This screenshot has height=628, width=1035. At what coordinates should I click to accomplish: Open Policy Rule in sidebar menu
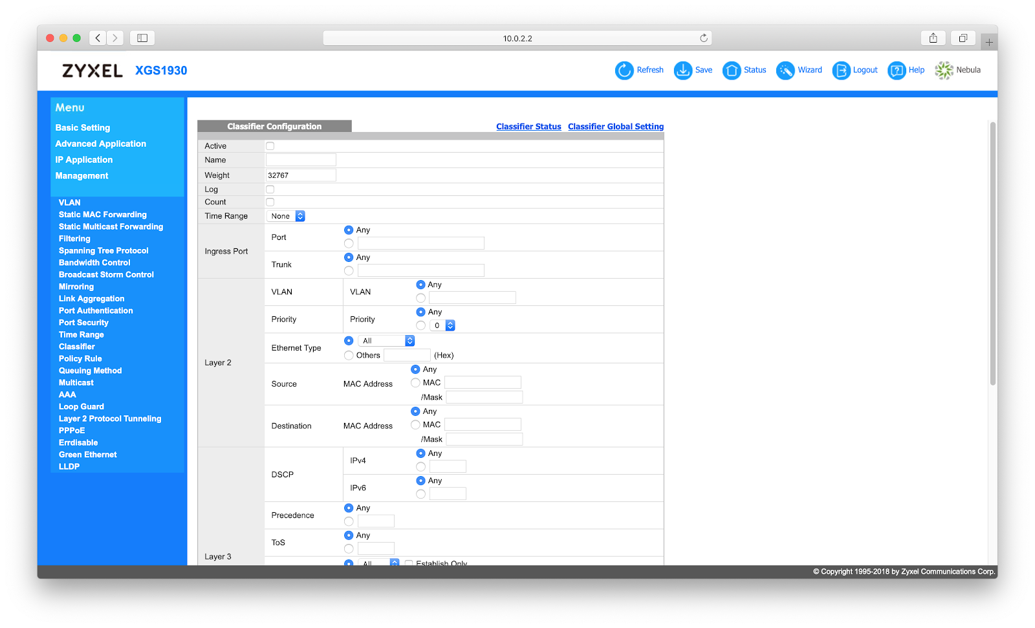[80, 359]
